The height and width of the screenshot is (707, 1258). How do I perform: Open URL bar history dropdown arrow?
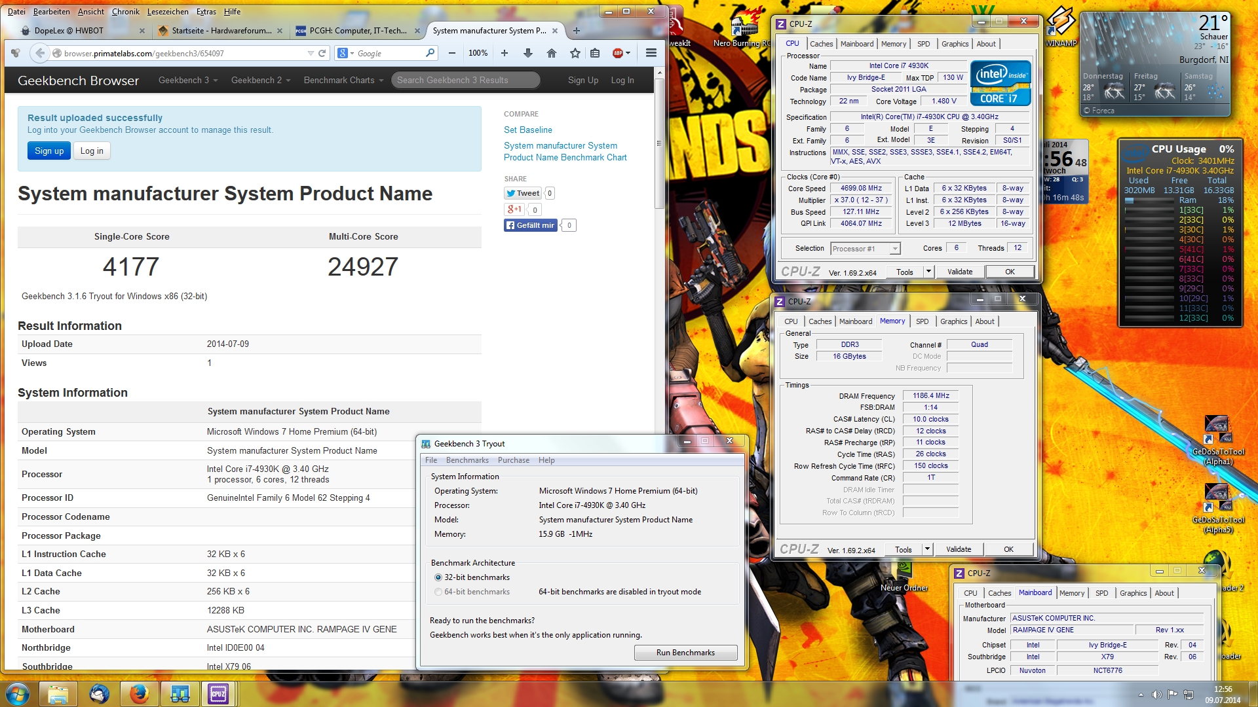(311, 53)
